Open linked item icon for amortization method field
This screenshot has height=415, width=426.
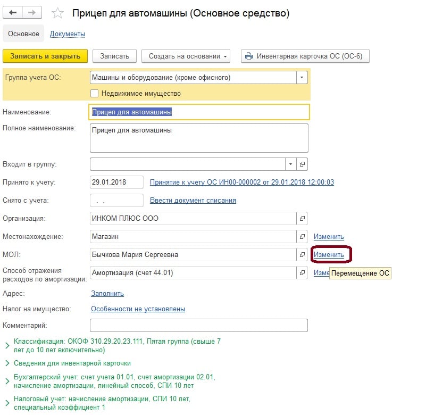pyautogui.click(x=302, y=273)
